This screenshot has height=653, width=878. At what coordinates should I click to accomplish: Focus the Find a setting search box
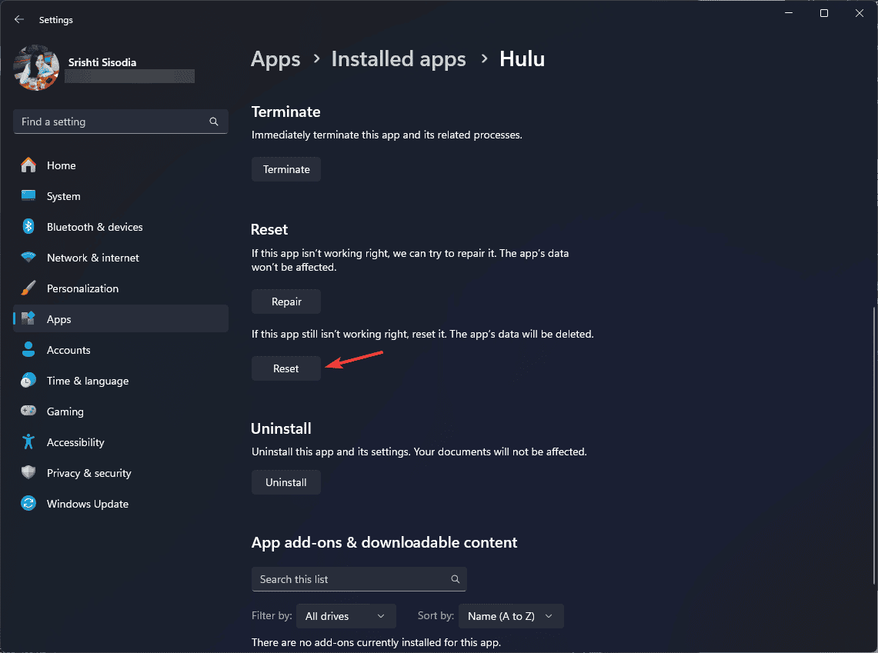pos(120,122)
